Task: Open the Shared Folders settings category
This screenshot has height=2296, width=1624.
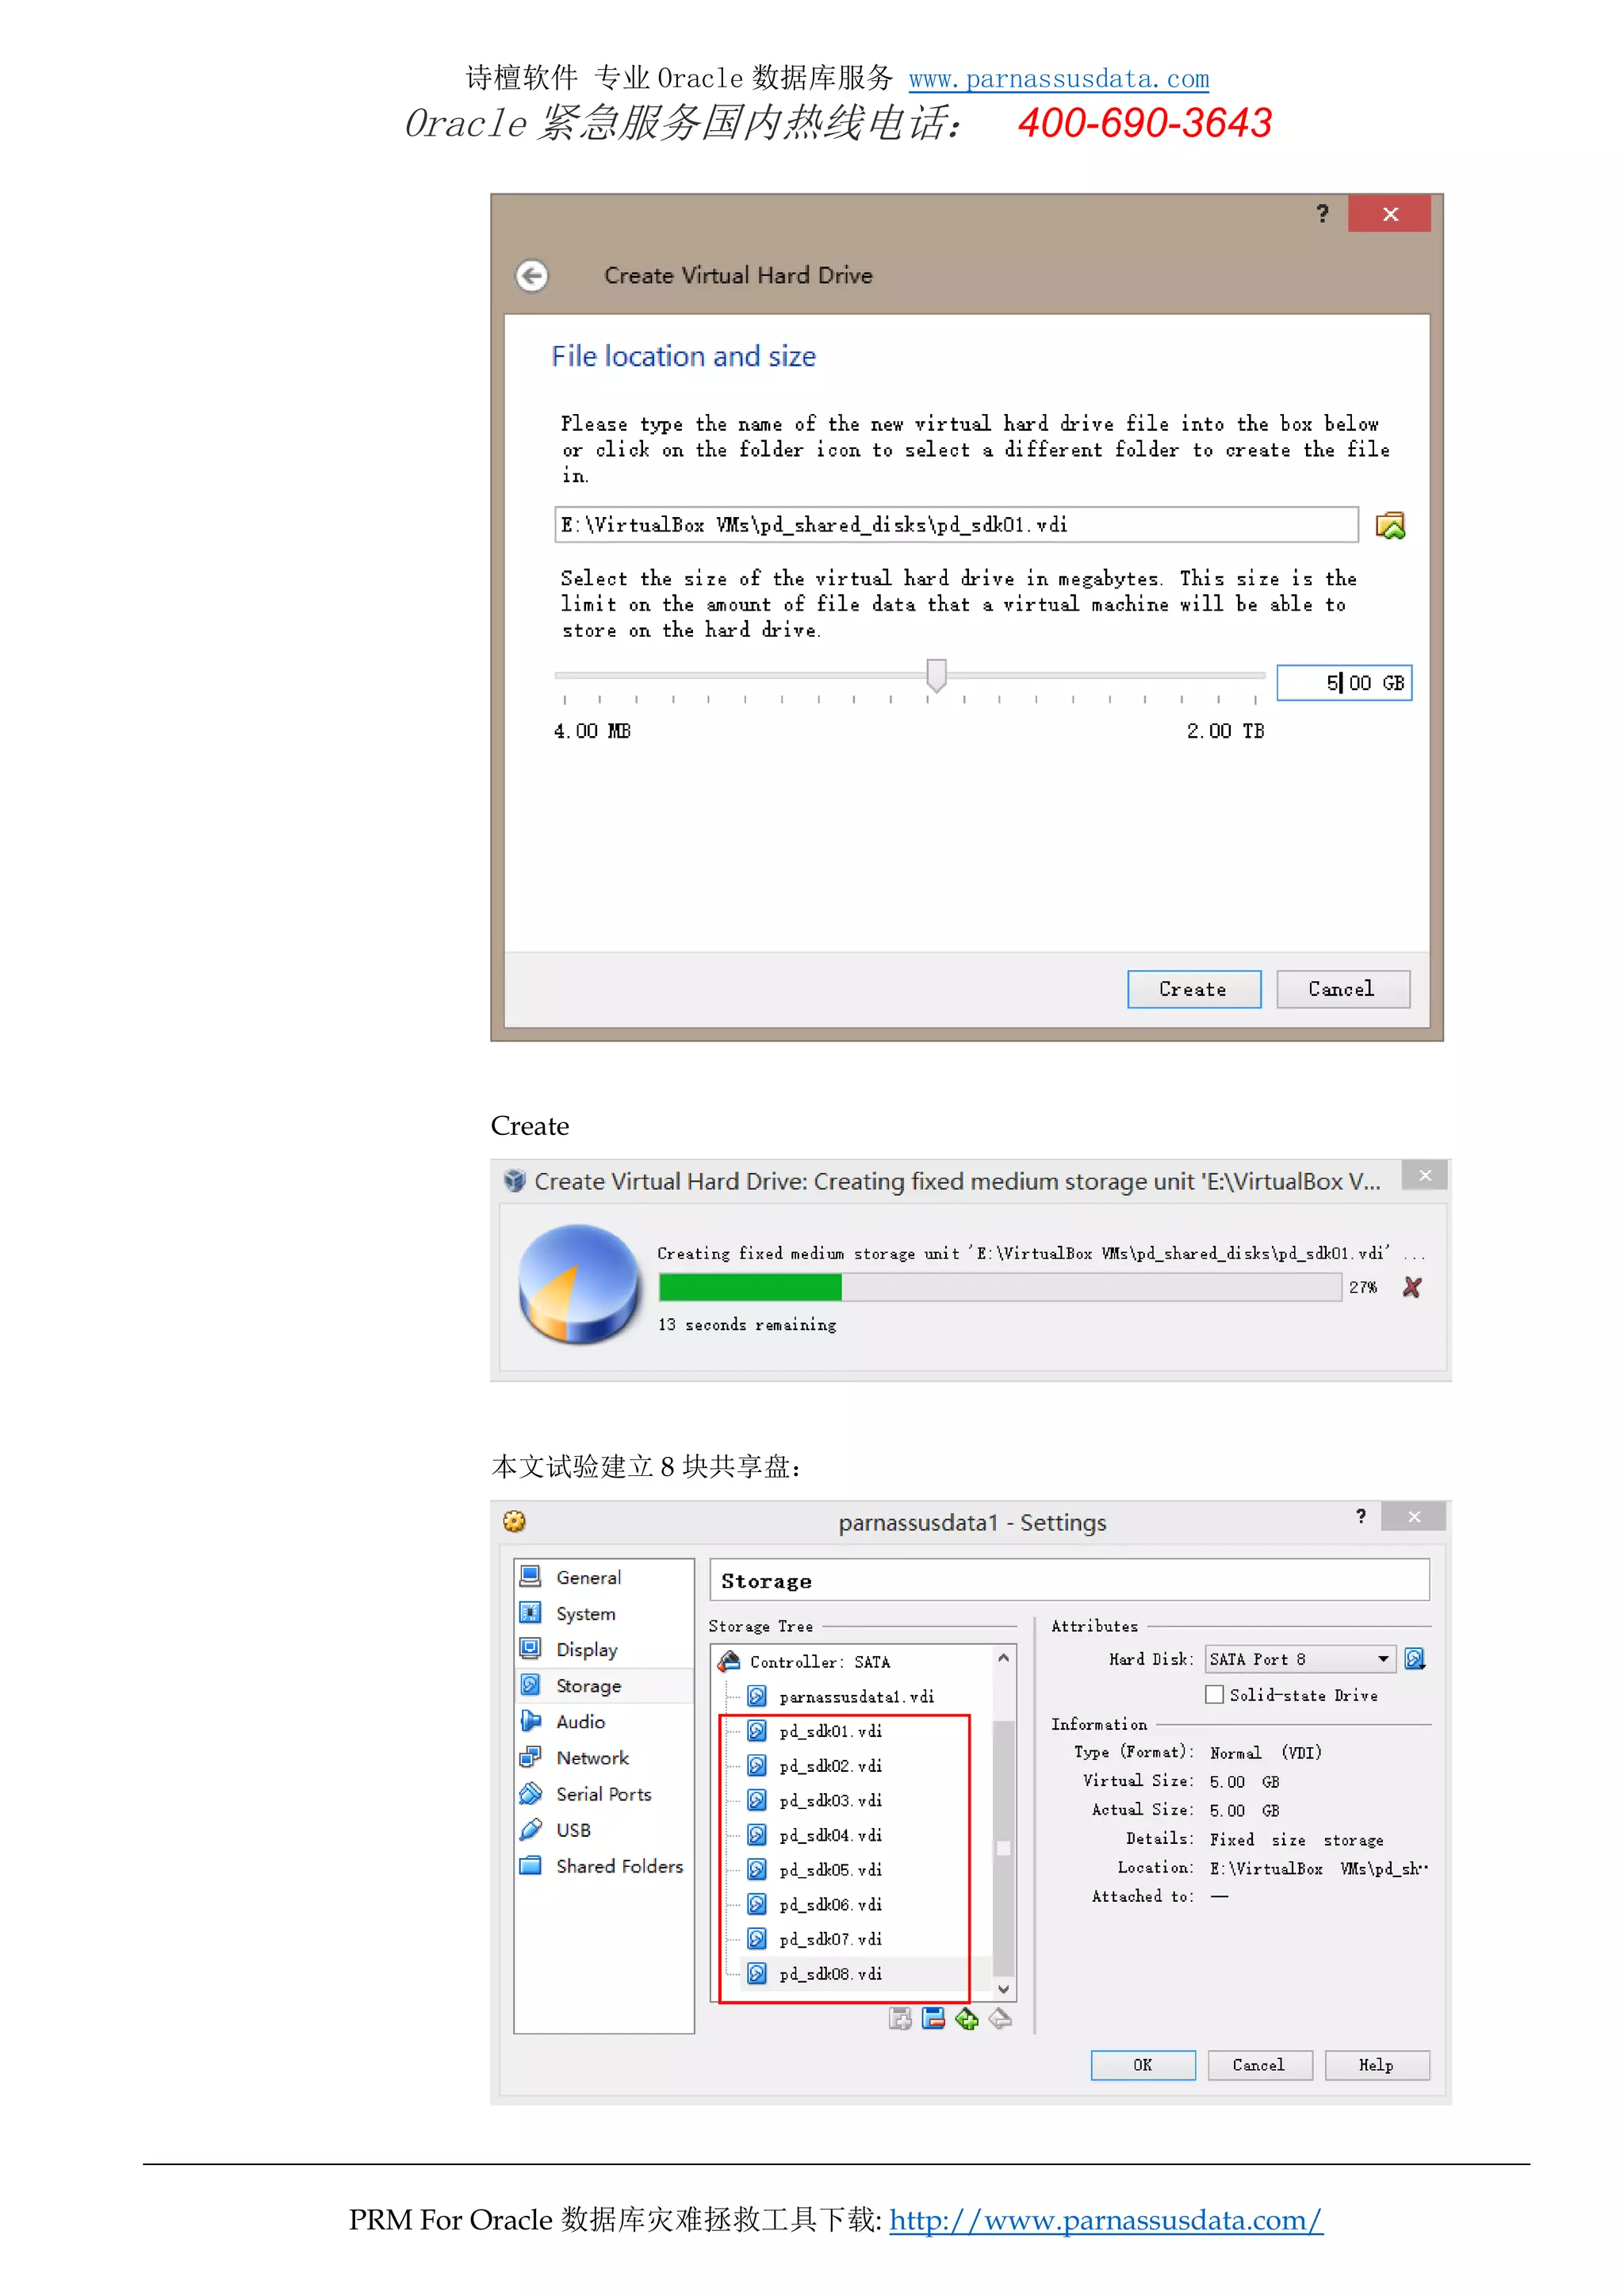Action: coord(604,1866)
